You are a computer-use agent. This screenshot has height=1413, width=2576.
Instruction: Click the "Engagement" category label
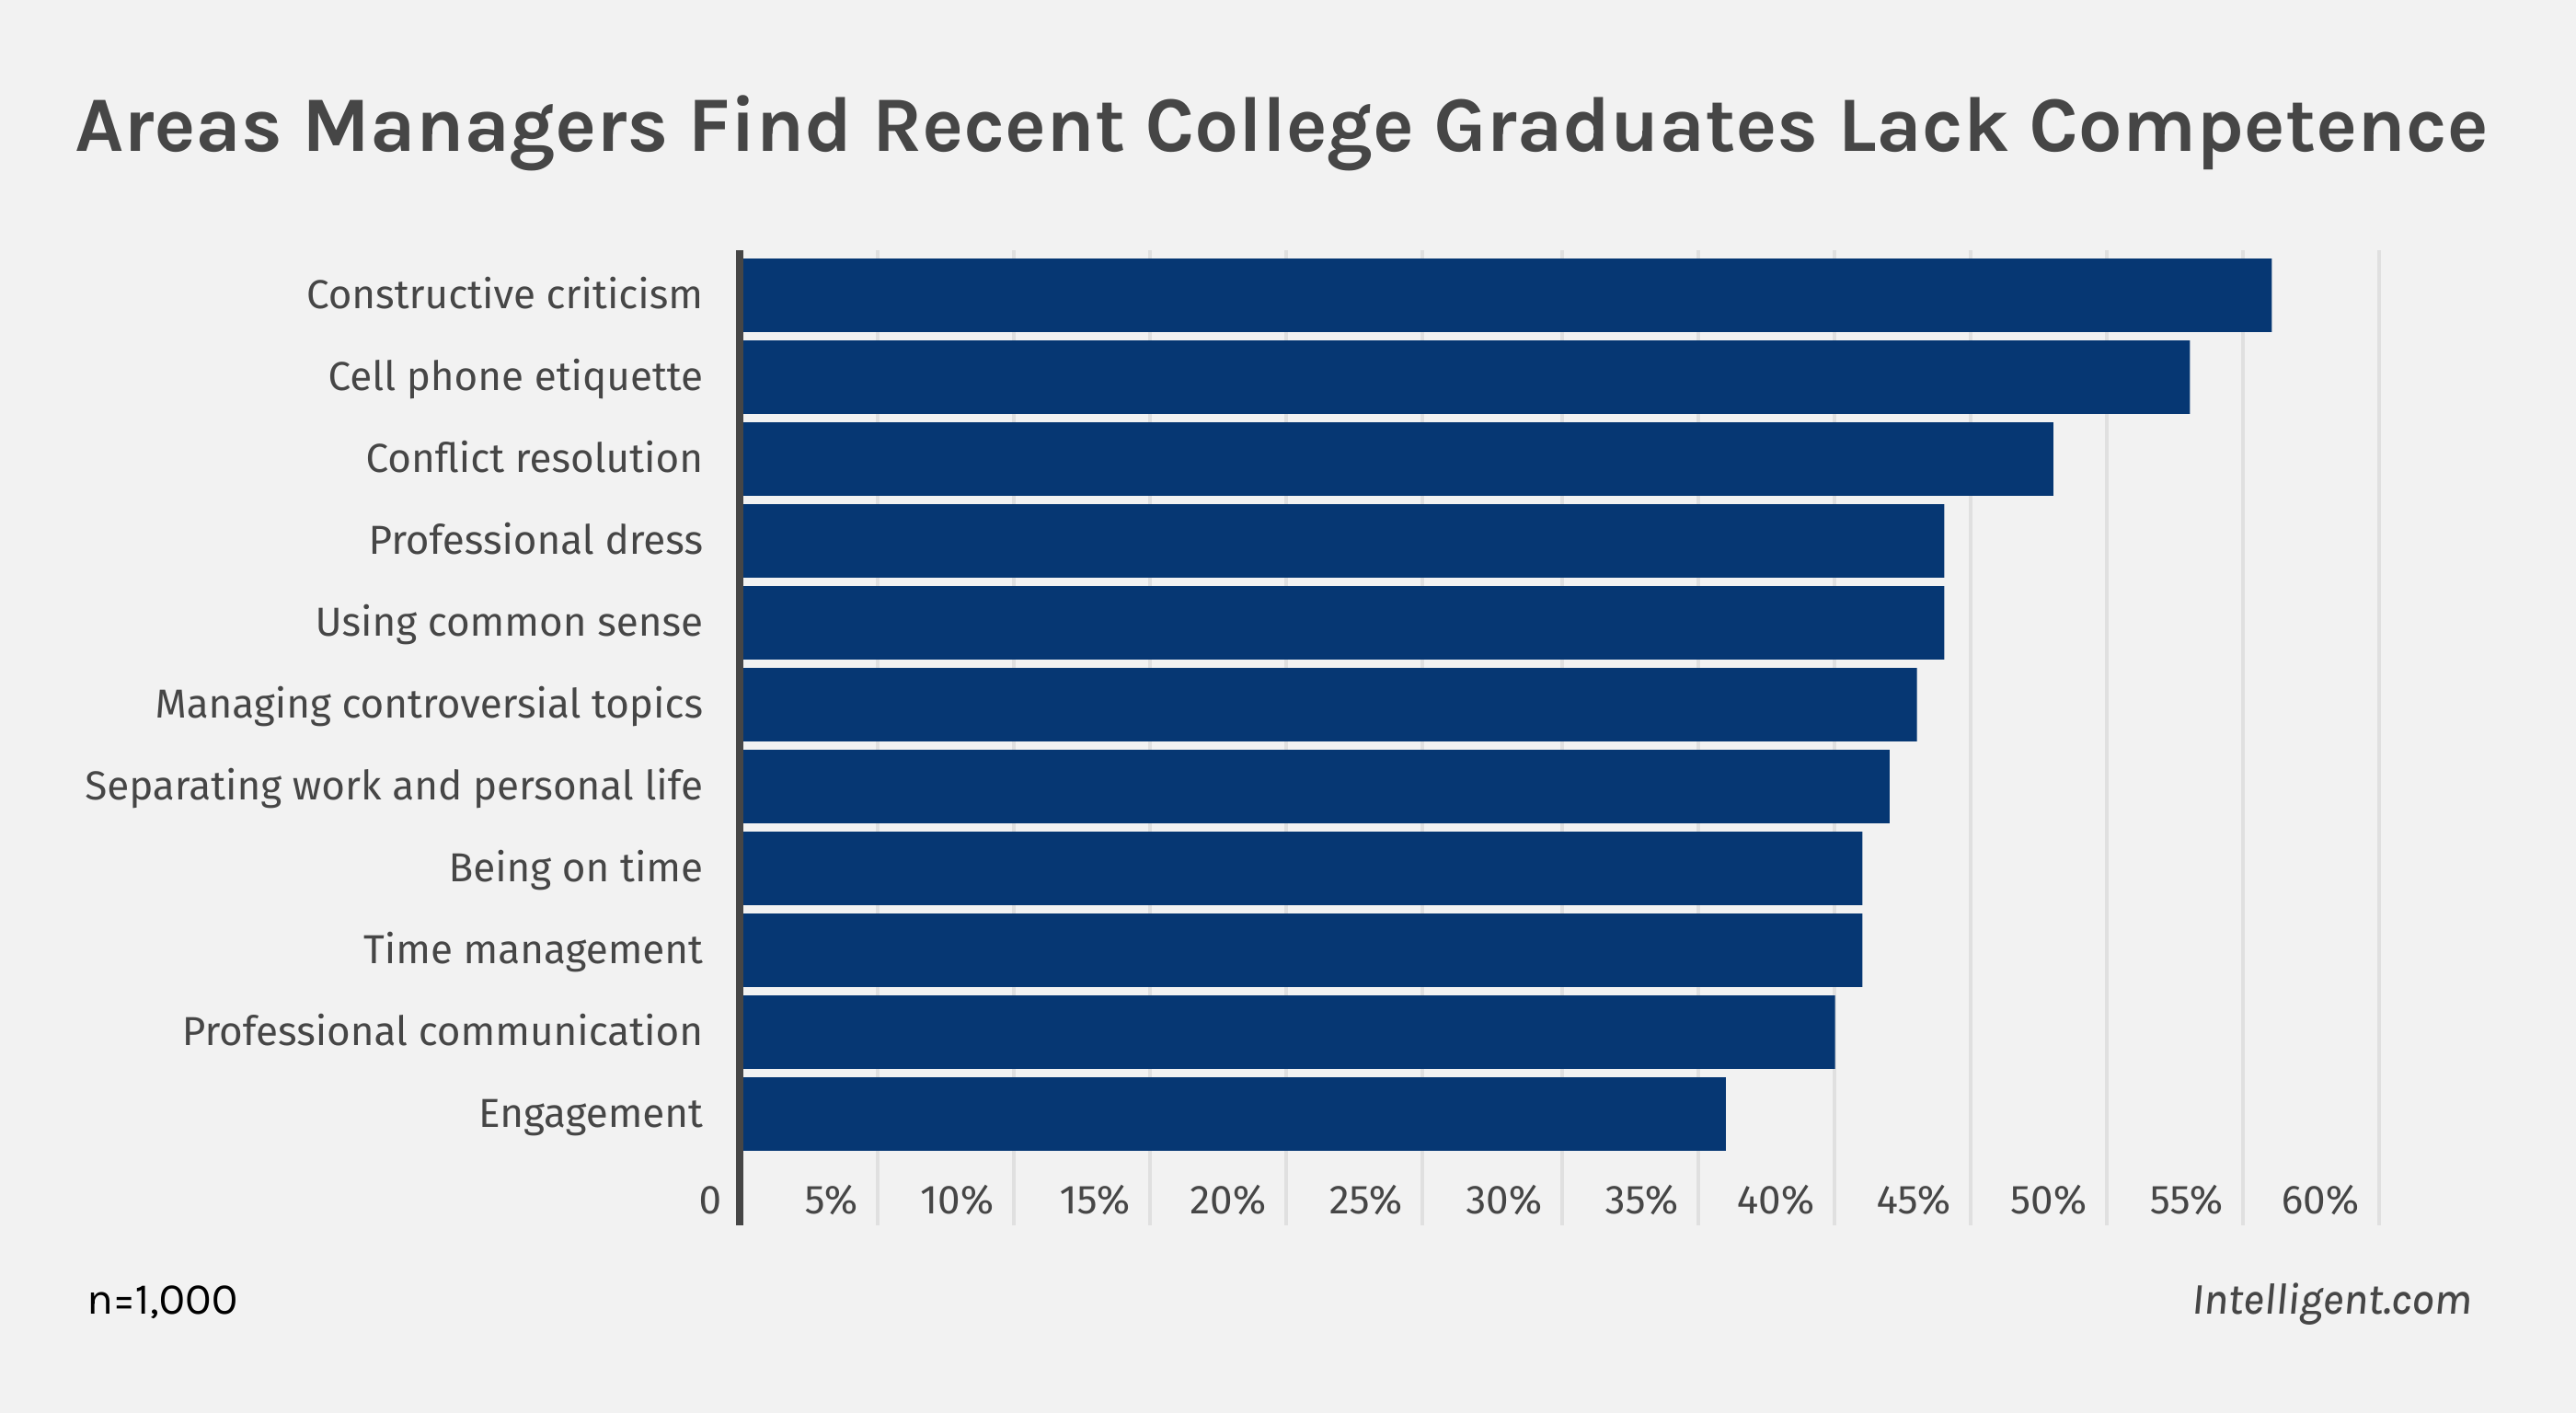point(590,1114)
